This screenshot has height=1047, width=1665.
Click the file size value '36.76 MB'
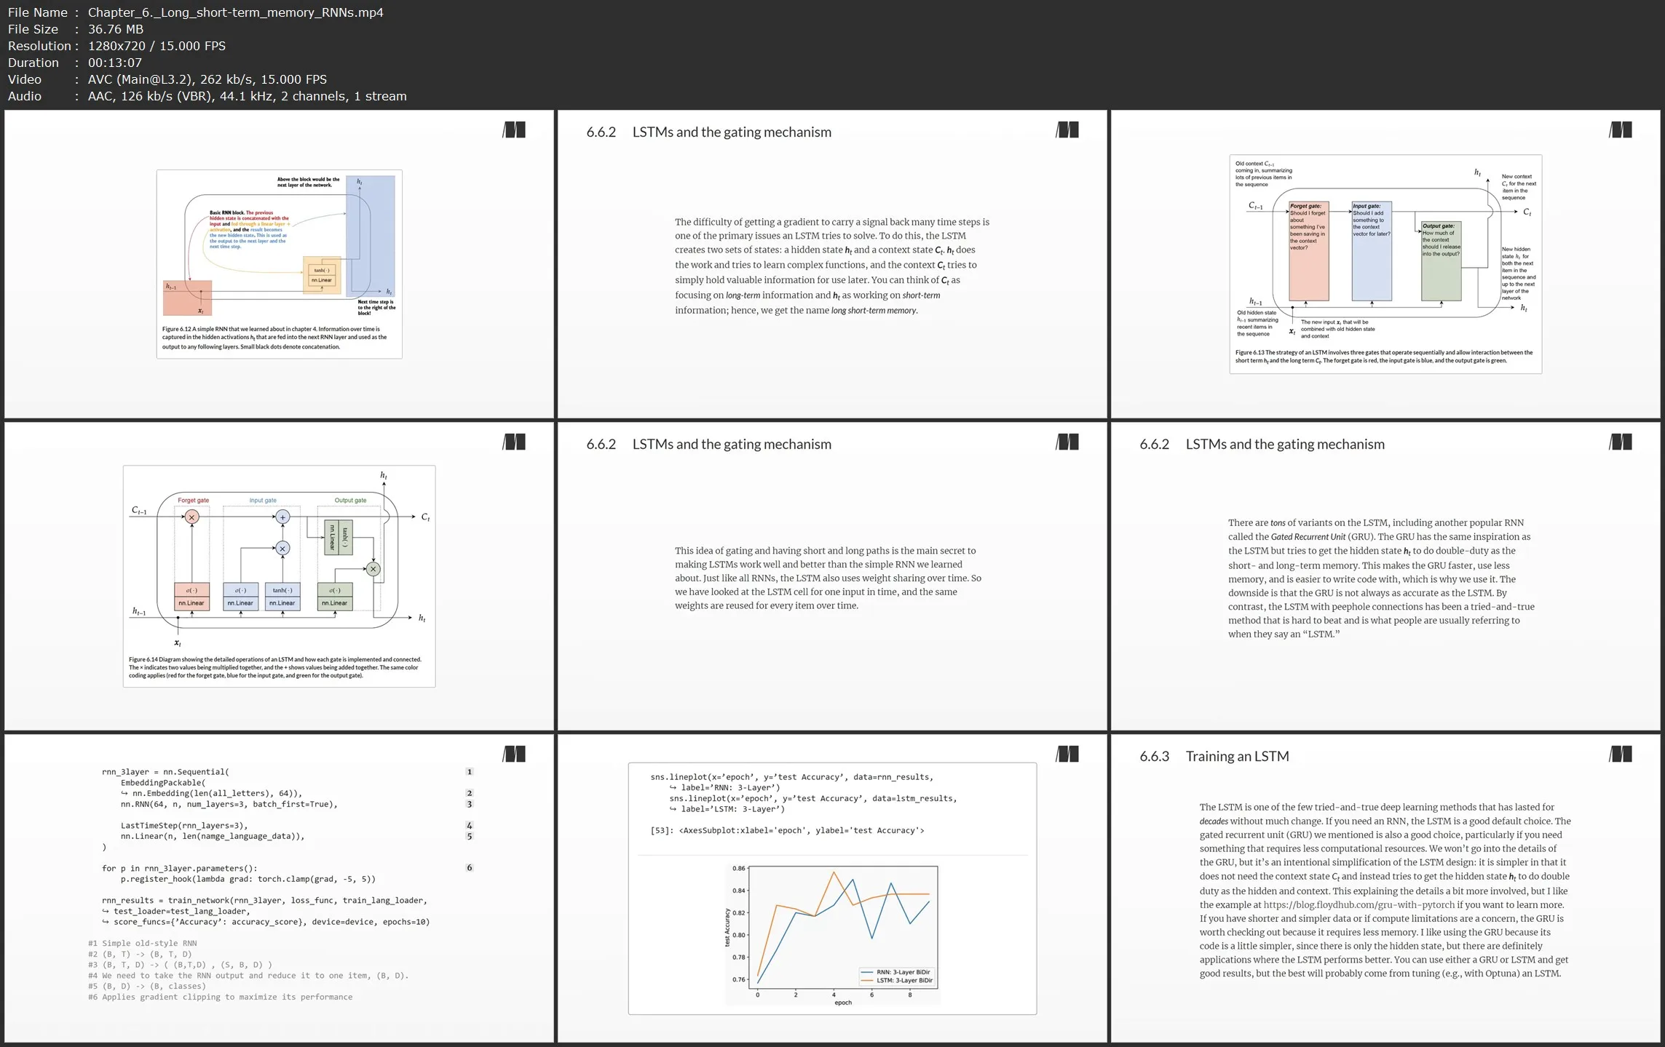pyautogui.click(x=116, y=29)
